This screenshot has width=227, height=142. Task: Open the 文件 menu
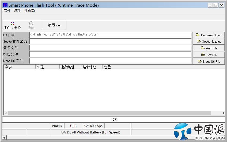7,10
